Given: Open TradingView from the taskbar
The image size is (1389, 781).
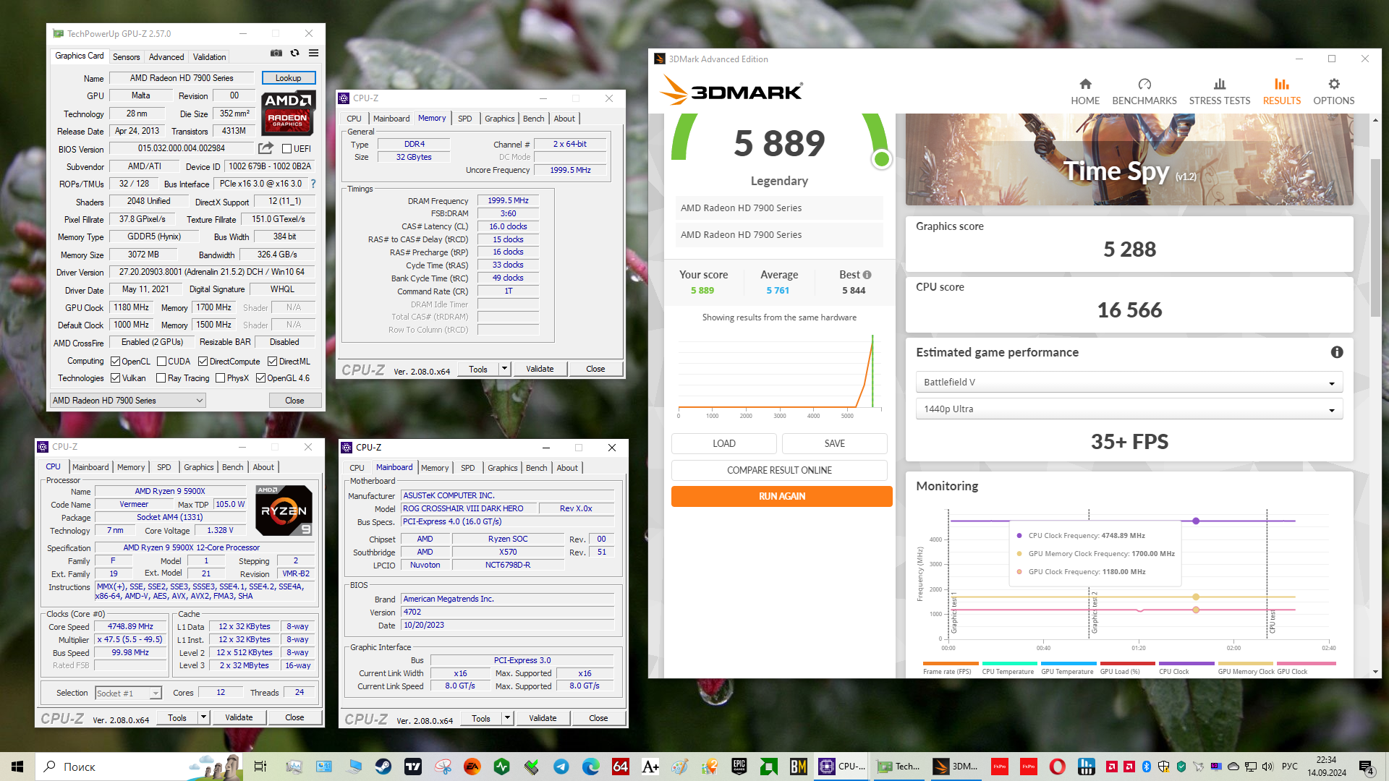Looking at the screenshot, I should pos(413,767).
